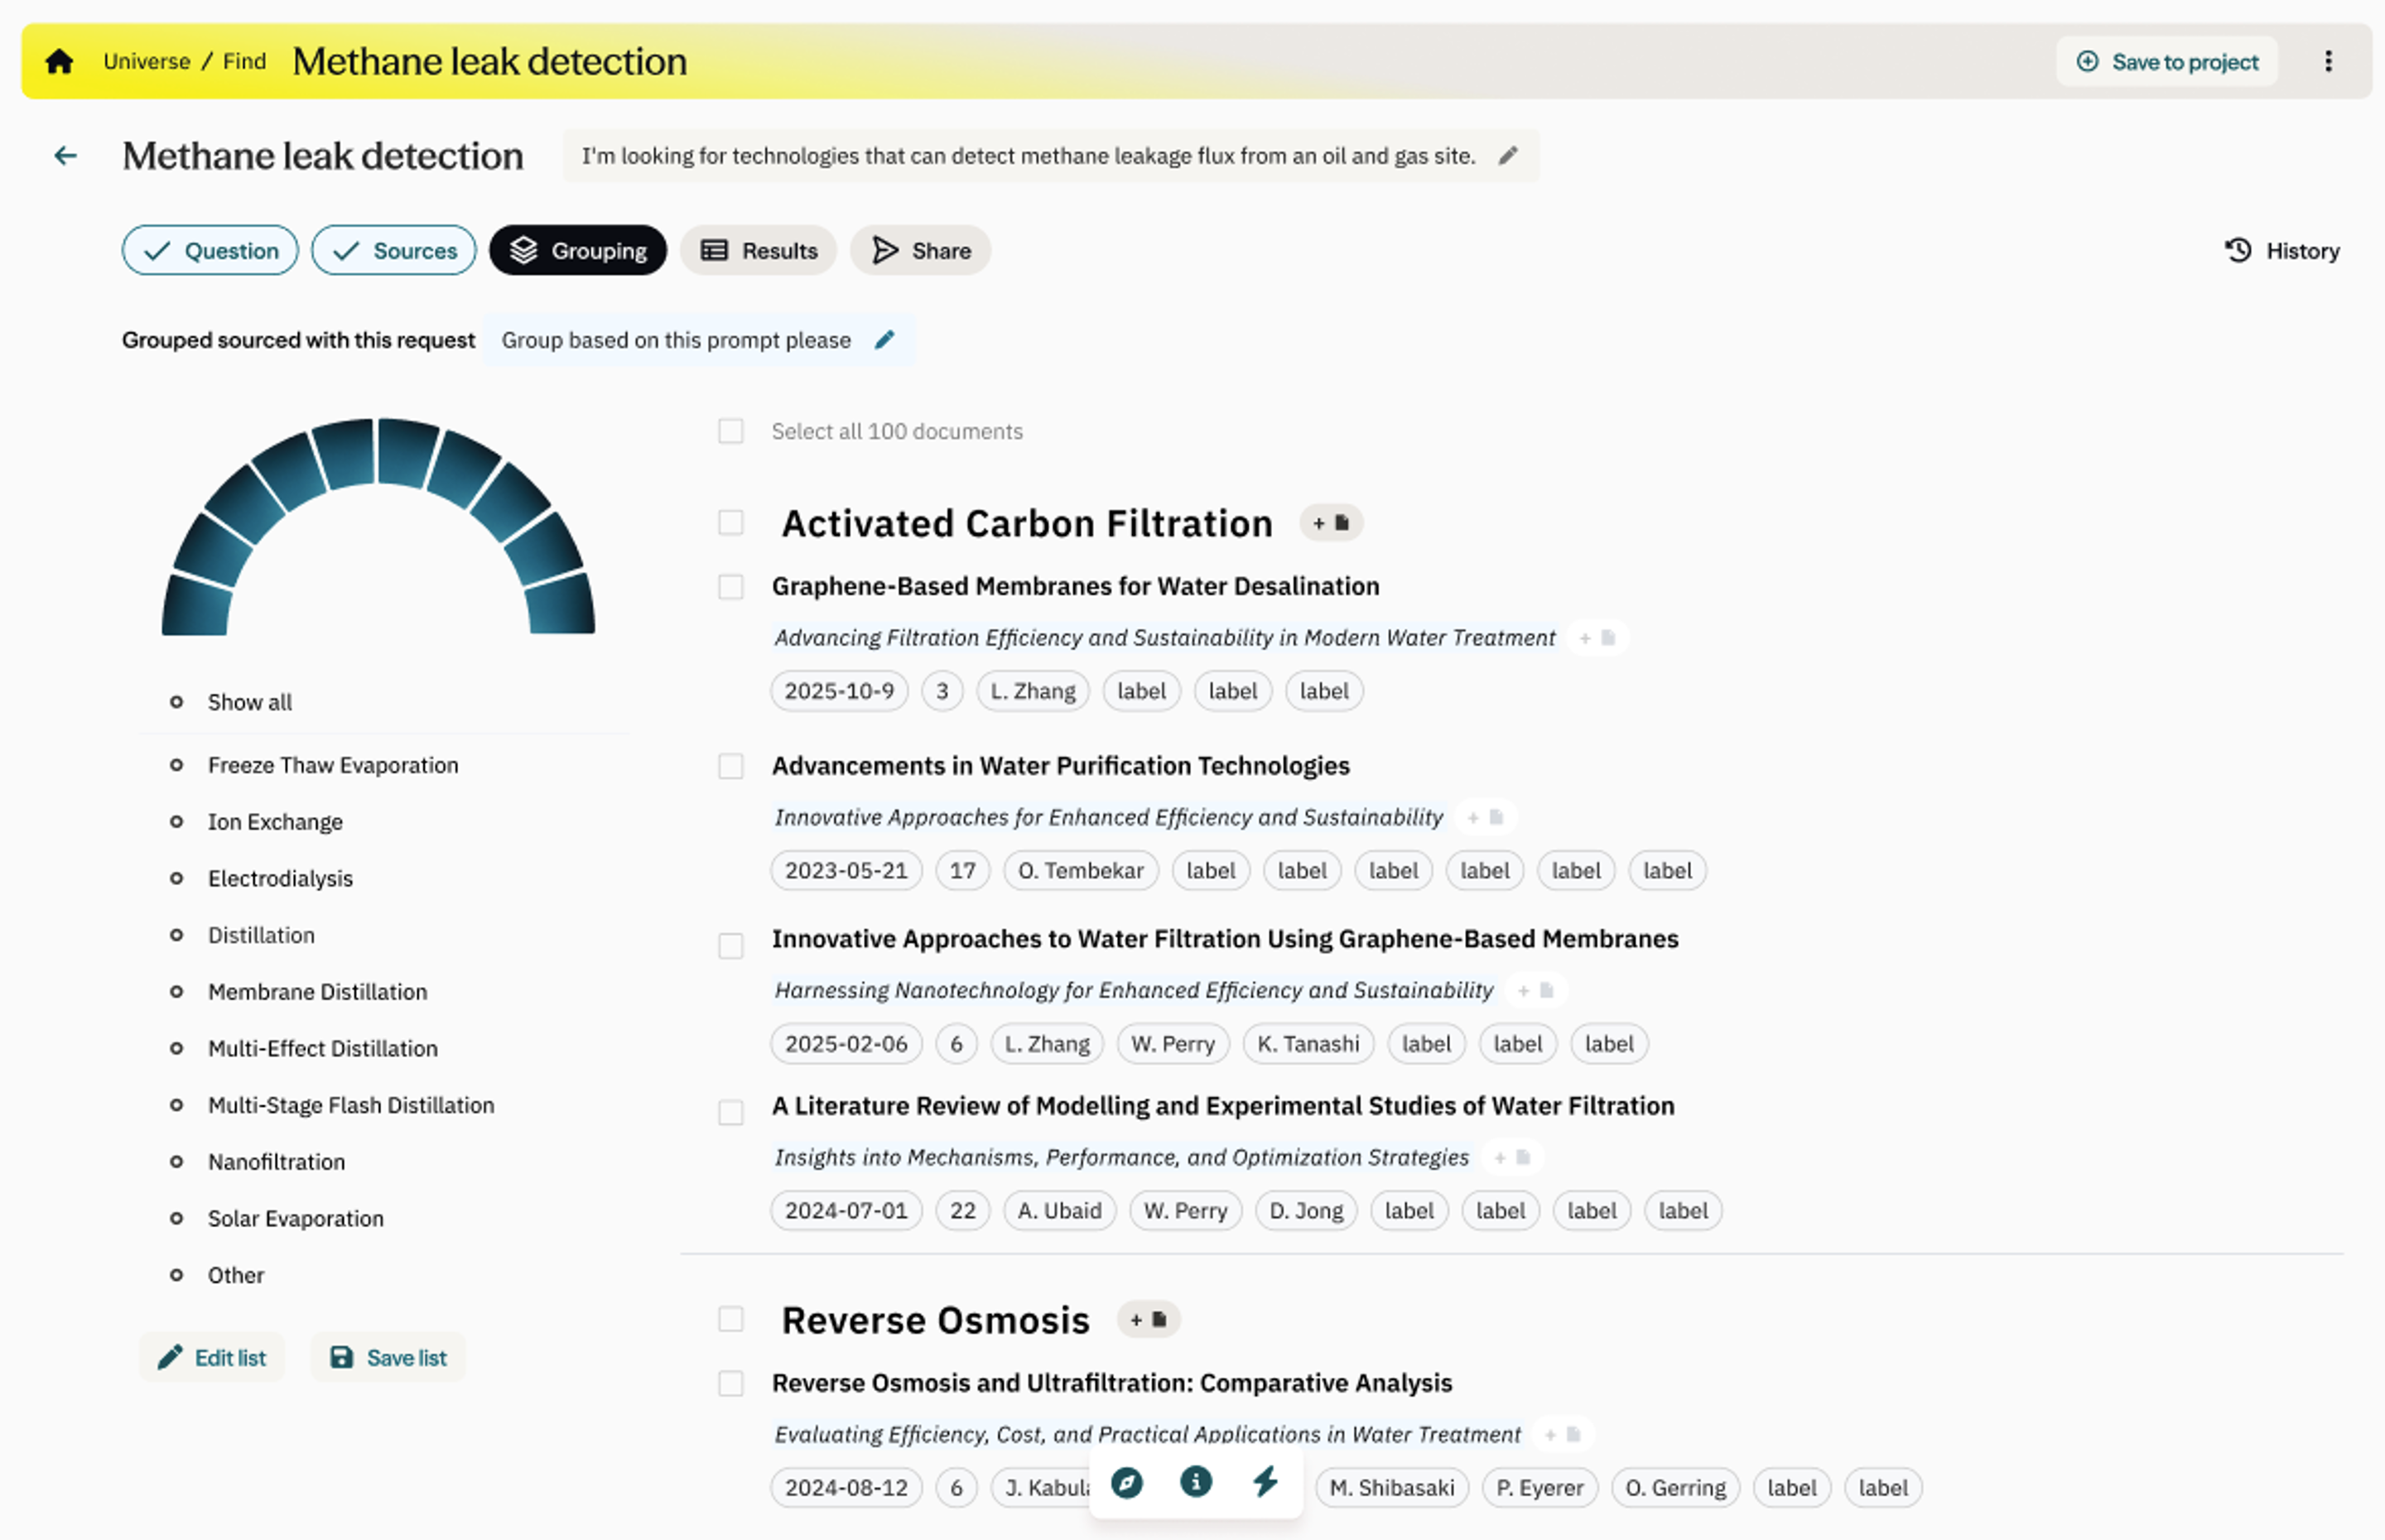Edit the grouping prompt with blue pencil
This screenshot has width=2385, height=1540.
tap(884, 340)
